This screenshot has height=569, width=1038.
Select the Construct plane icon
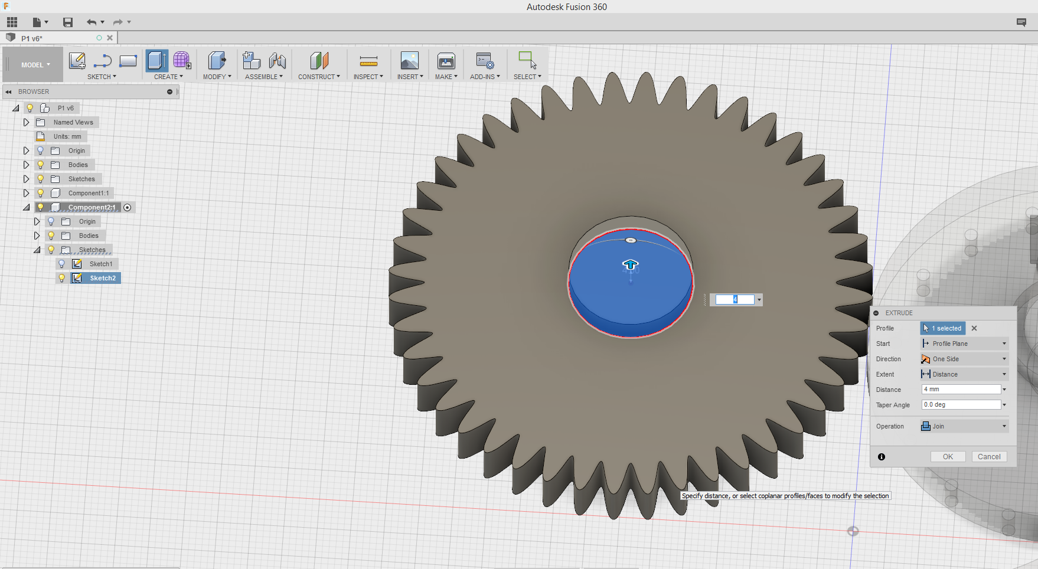(319, 61)
